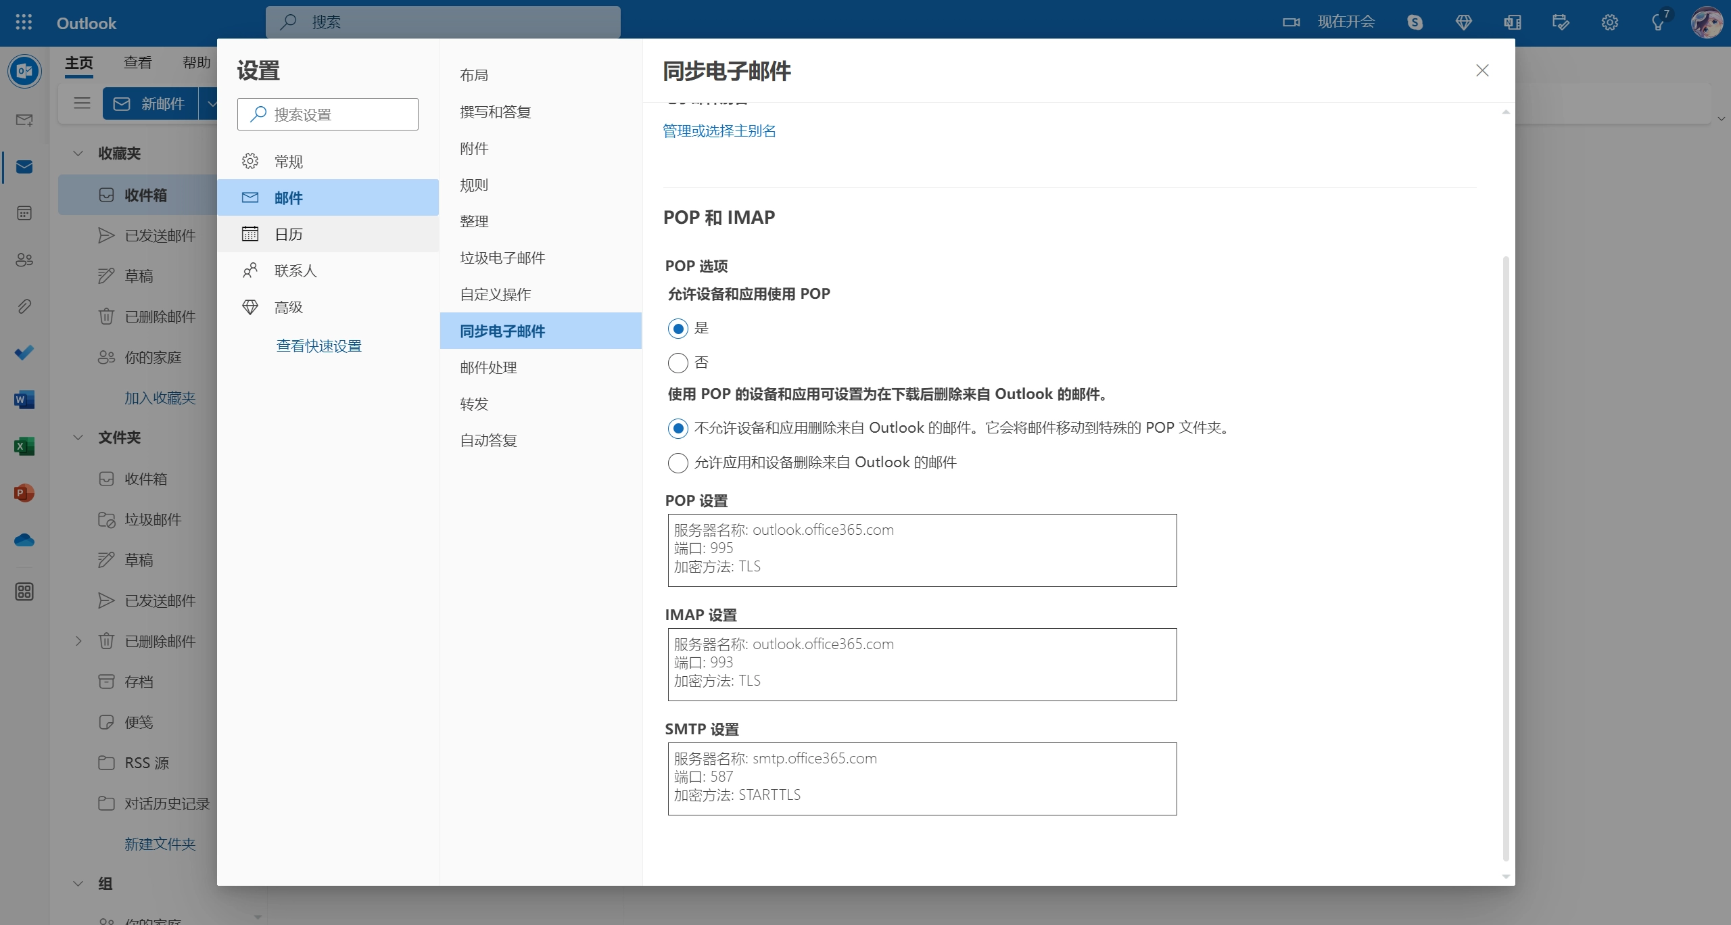Select '是' to allow POP

pyautogui.click(x=678, y=329)
